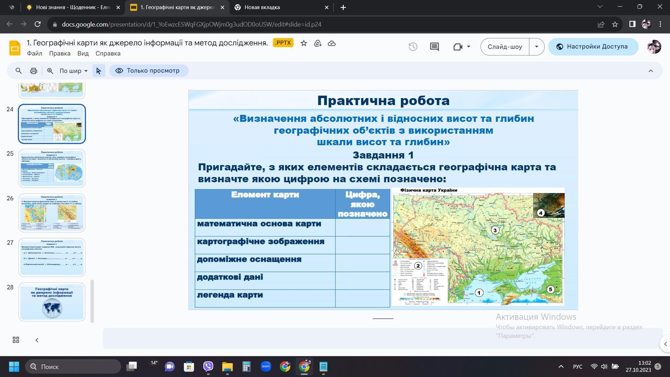This screenshot has height=377, width=670.
Task: Click the filmstrip vertical scrollbar
Action: click(x=92, y=301)
